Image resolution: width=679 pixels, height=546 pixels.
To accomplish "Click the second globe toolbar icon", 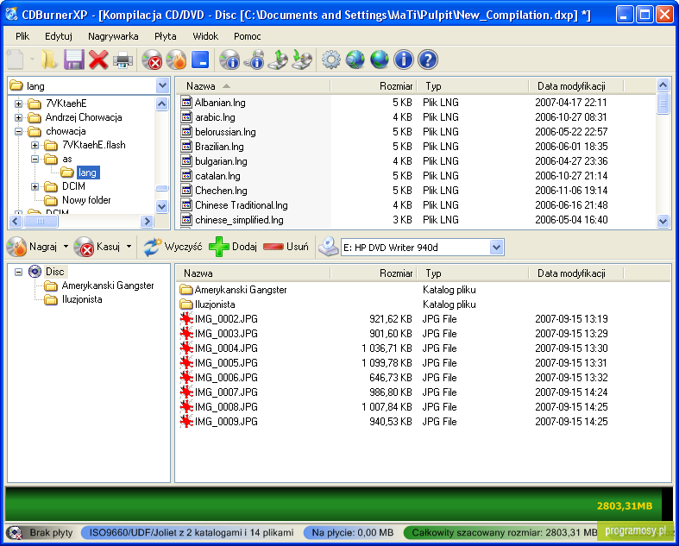I will point(380,60).
